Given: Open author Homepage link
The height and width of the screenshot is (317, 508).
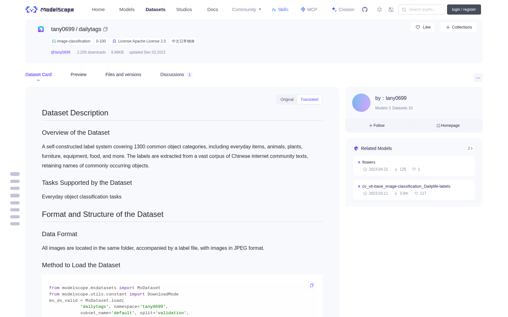Looking at the screenshot, I should [448, 126].
